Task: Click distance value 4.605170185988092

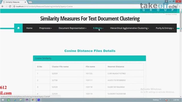Action: coord(117,80)
